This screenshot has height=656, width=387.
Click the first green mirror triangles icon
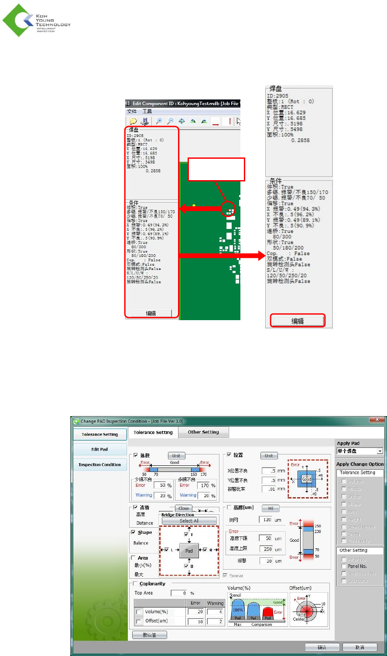(193, 122)
